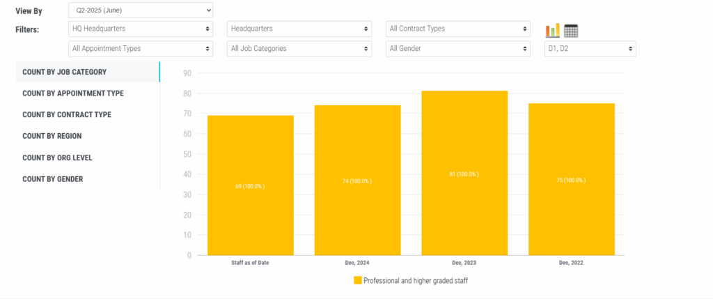Click the Staff as of Date bar

[250, 185]
